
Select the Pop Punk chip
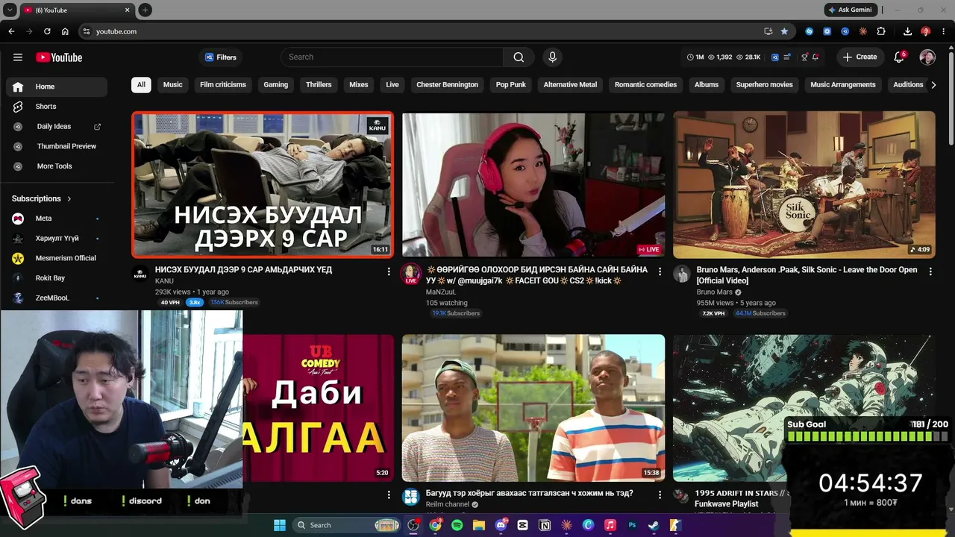pos(511,85)
